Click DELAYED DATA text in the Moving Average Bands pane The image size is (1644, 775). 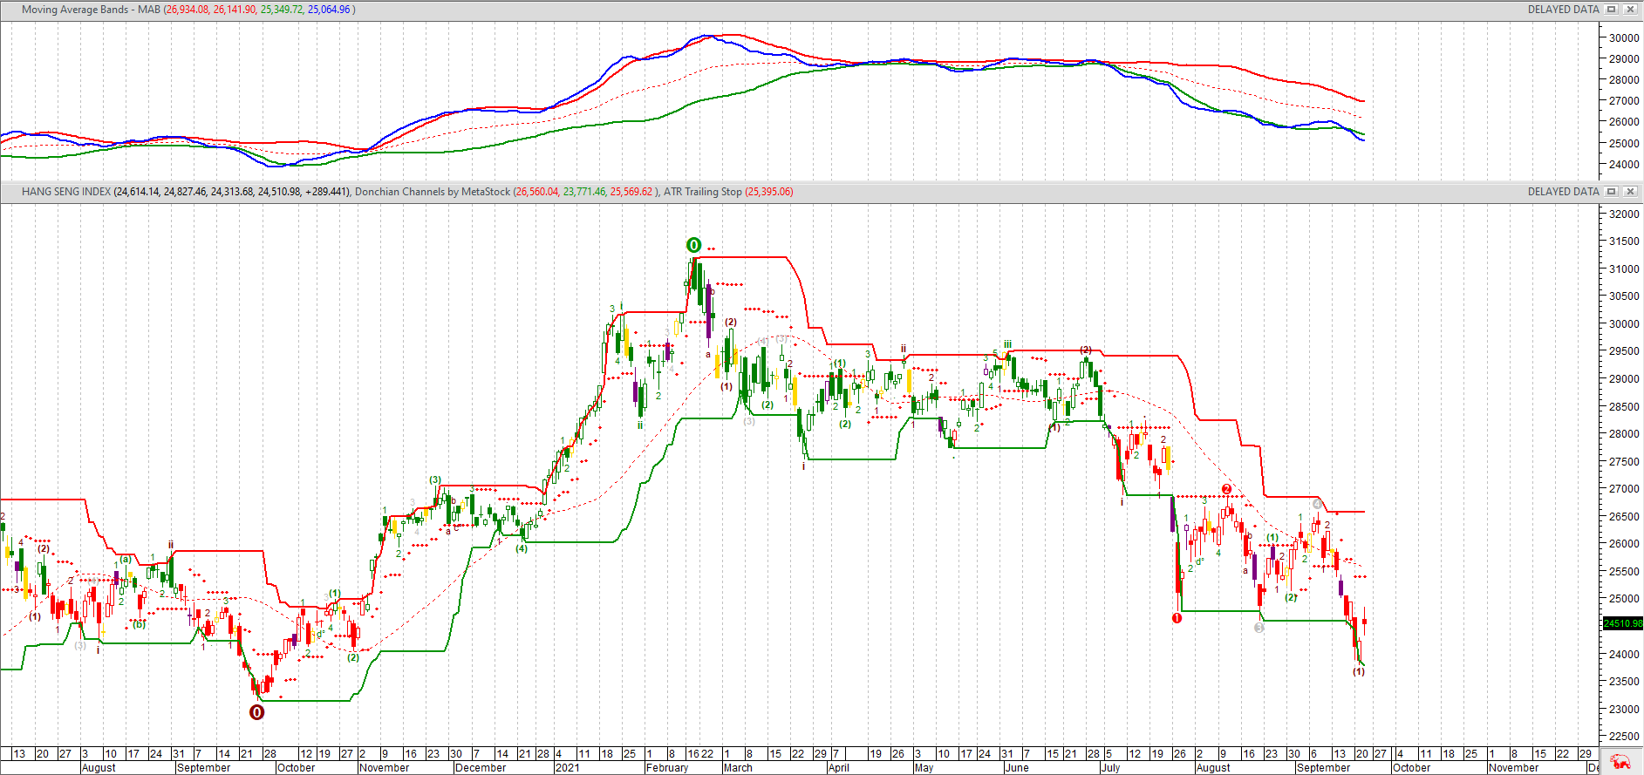pyautogui.click(x=1563, y=10)
